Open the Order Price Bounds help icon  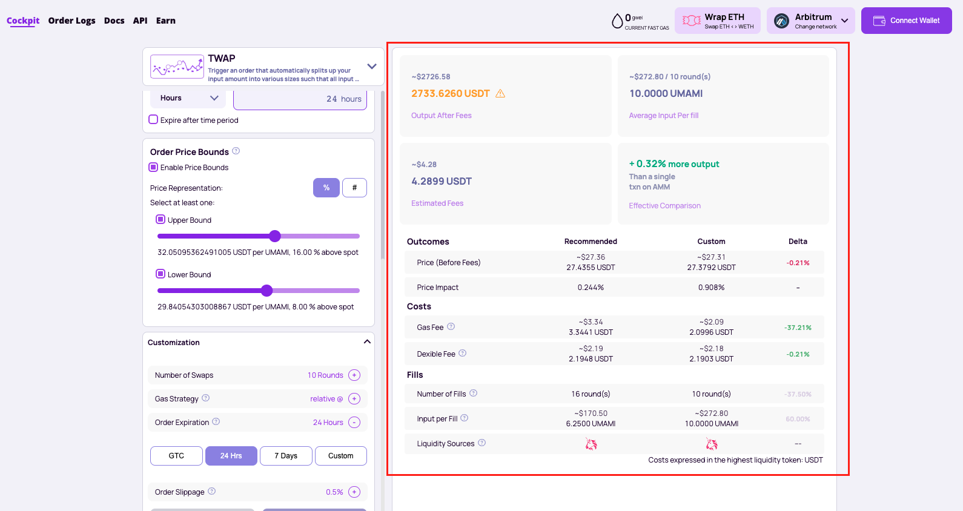point(236,151)
